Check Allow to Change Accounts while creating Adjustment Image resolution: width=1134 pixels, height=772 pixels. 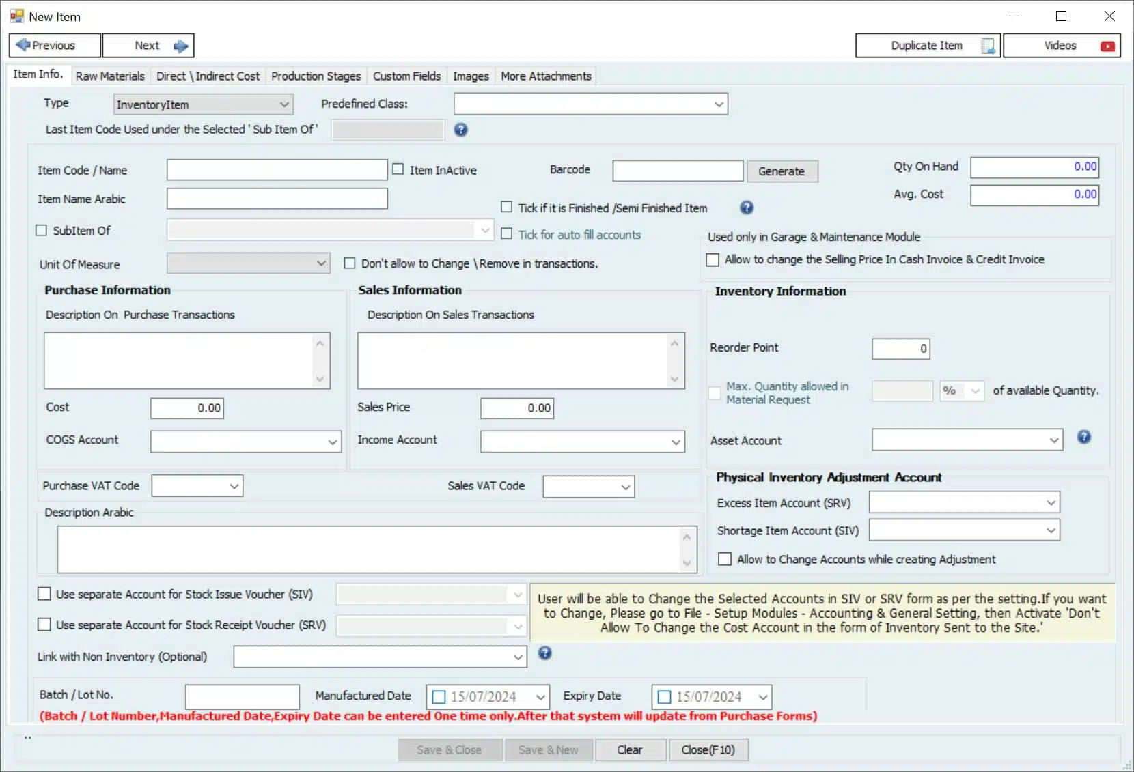pyautogui.click(x=725, y=559)
